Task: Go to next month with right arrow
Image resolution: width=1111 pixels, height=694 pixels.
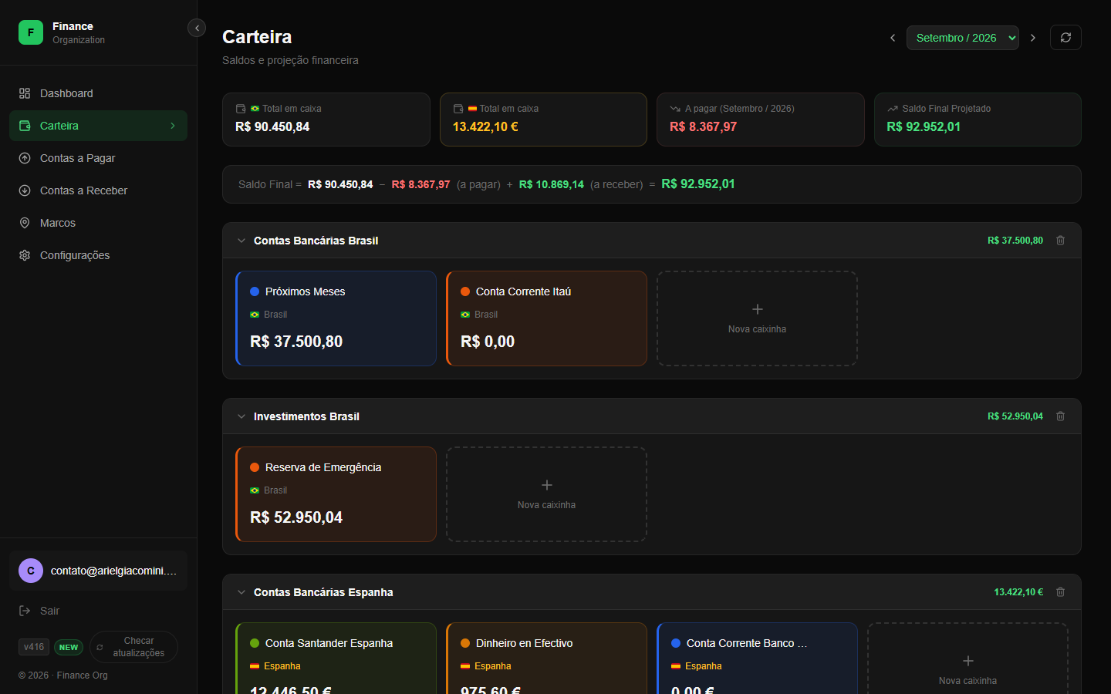Action: (1033, 38)
